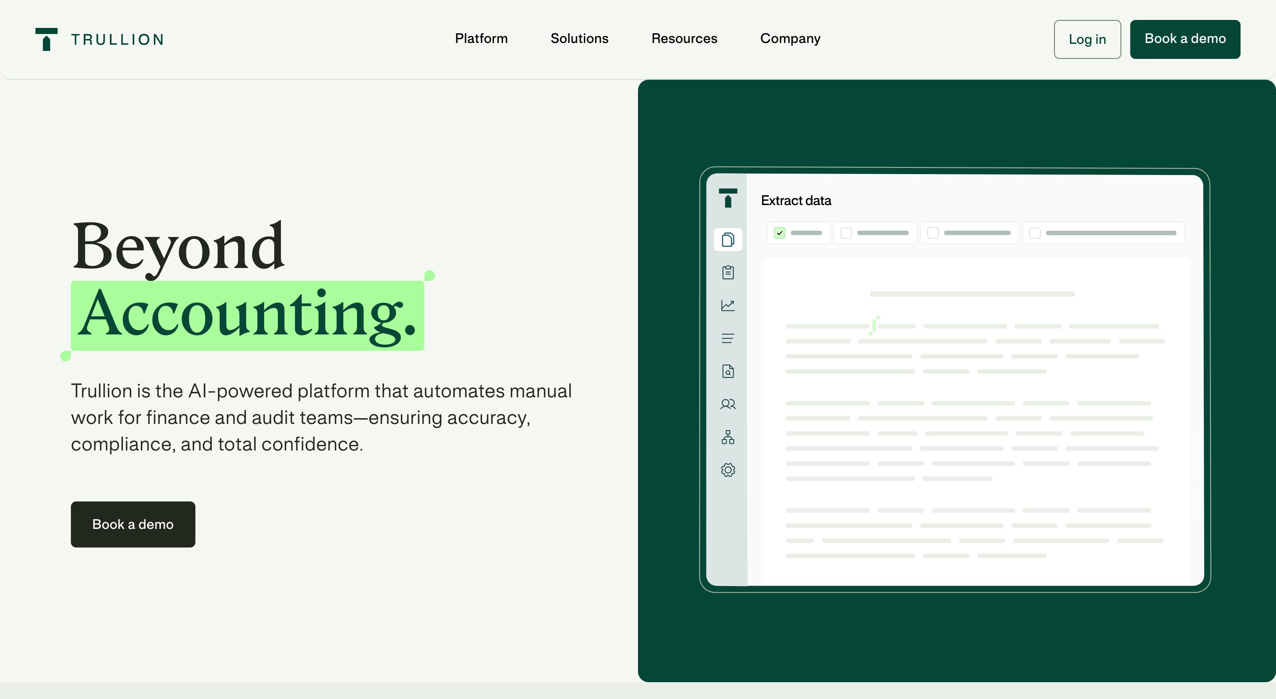
Task: Click the Trullion logo in header
Action: pyautogui.click(x=100, y=39)
